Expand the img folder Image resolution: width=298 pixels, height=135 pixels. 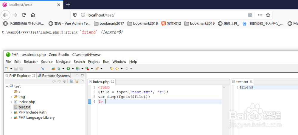(11, 97)
